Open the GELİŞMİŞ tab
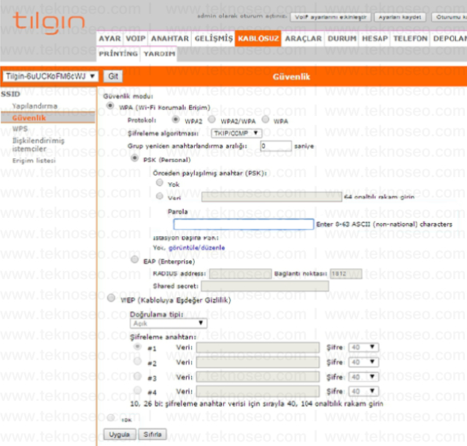467x446 pixels. [x=214, y=39]
